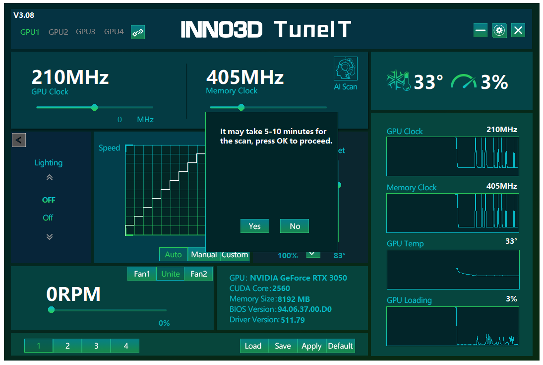Click the Apply button

(x=312, y=346)
